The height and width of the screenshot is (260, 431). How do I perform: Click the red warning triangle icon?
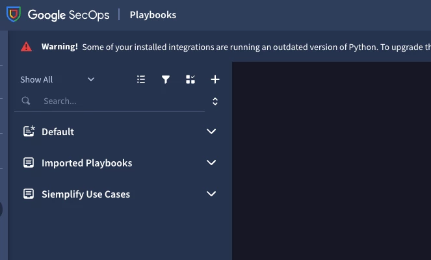click(27, 47)
